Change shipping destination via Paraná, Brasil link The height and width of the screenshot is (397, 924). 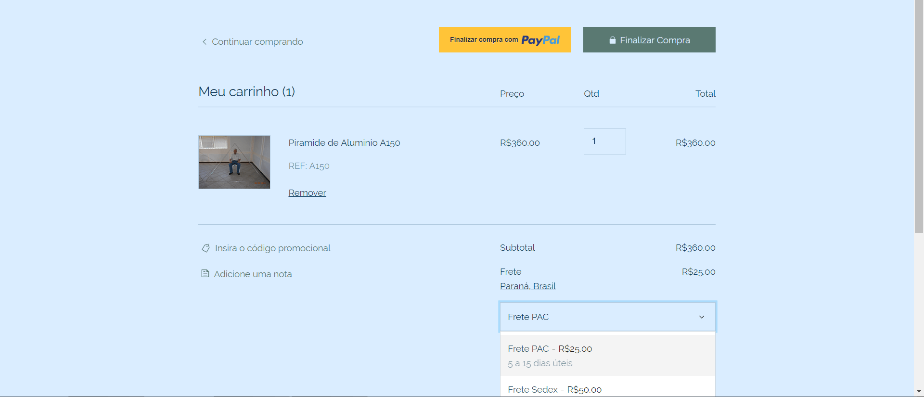pyautogui.click(x=527, y=286)
